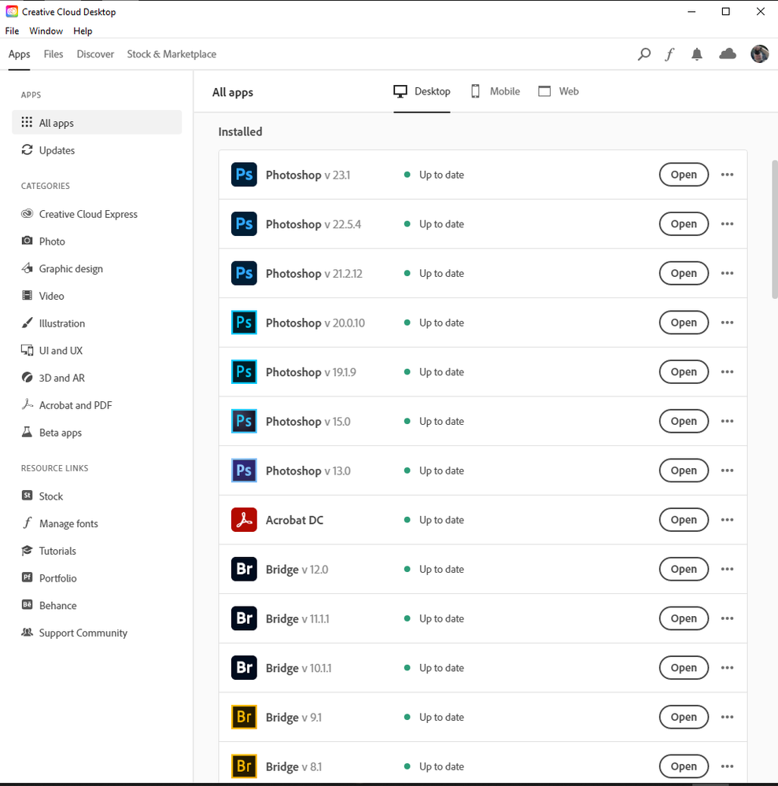Open more options for Bridge v 12.0
The image size is (778, 786).
[x=727, y=569]
